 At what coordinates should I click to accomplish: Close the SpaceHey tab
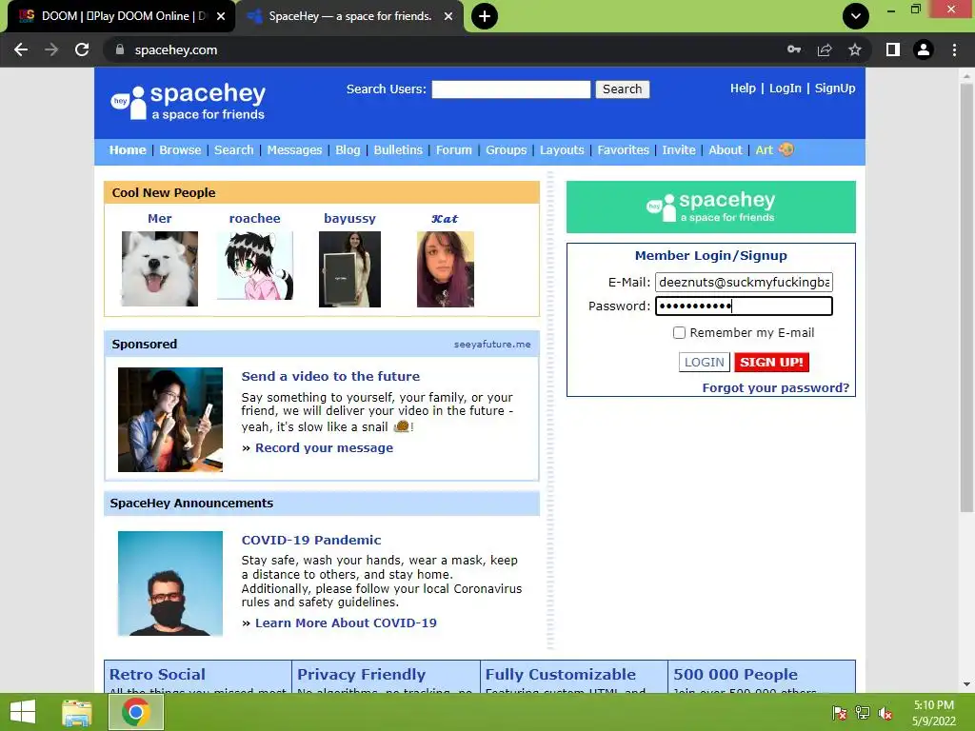(448, 16)
